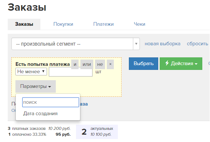The height and width of the screenshot is (142, 210).
Task: Choose the Дата создания parameter
Action: tap(40, 114)
